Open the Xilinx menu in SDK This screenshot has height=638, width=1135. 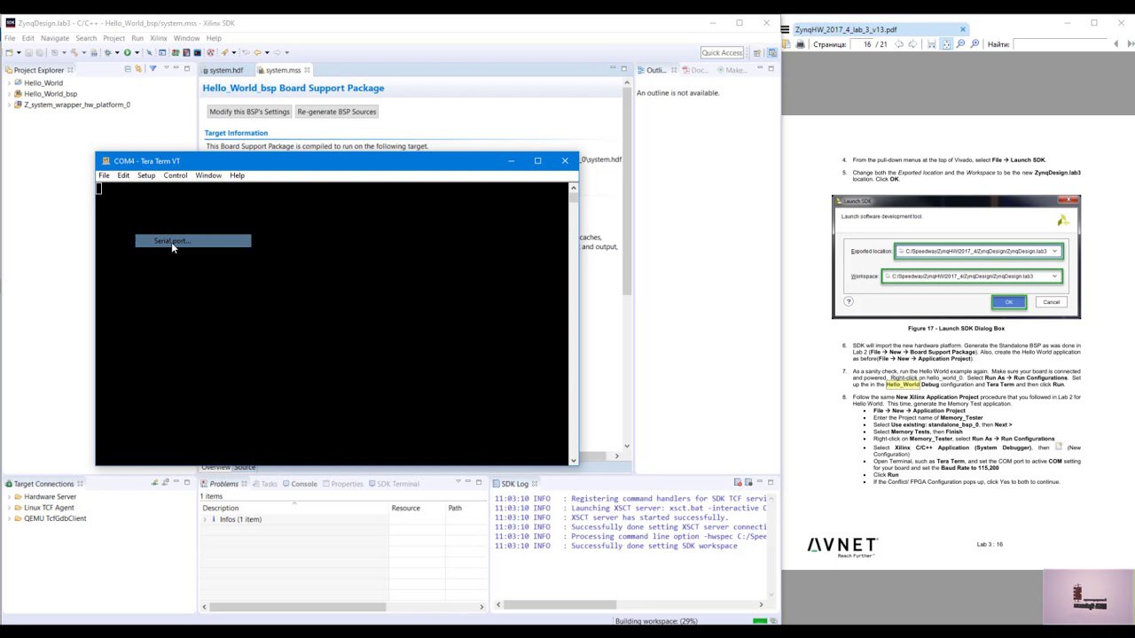[159, 38]
